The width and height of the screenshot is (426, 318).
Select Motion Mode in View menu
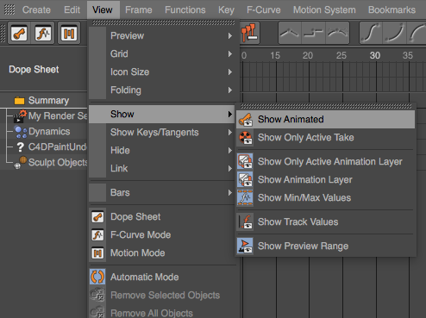(x=162, y=253)
